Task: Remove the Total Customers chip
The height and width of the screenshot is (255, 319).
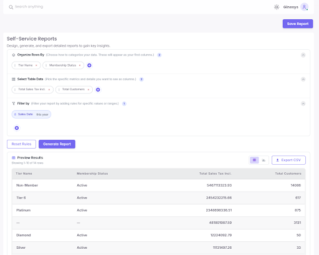Action: click(88, 90)
